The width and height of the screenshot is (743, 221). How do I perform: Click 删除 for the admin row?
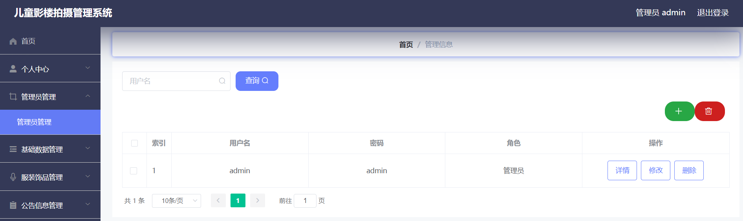click(689, 170)
